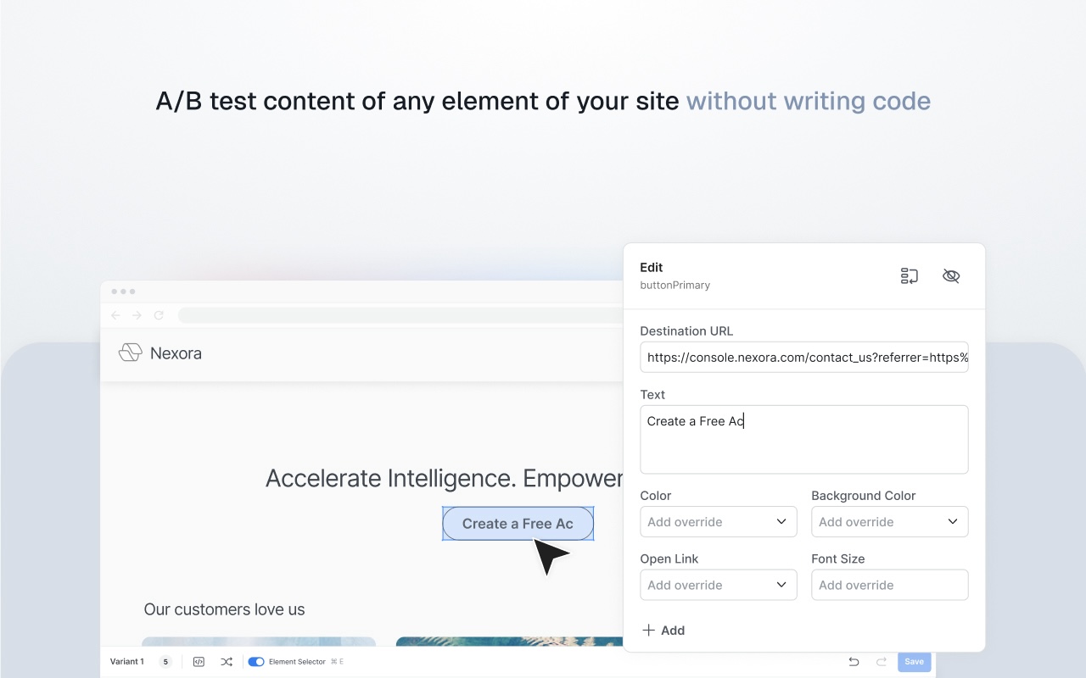
Task: Hide element using the crossed-eye icon
Action: tap(951, 276)
